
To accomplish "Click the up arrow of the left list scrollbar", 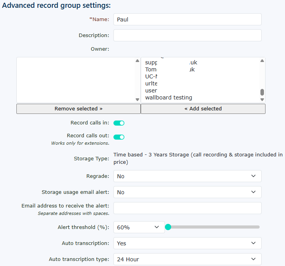I will [137, 61].
